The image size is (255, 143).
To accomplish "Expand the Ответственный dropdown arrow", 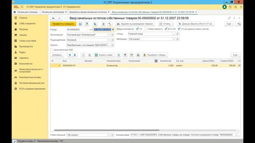I will (109, 135).
